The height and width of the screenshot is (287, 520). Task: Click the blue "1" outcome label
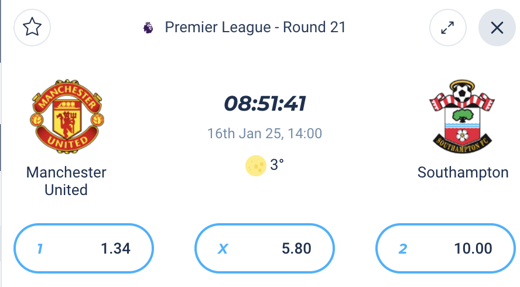click(40, 248)
